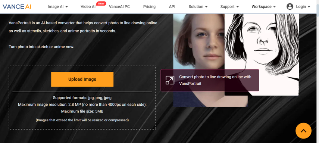Click the page vertical scrollbar

[x=318, y=72]
